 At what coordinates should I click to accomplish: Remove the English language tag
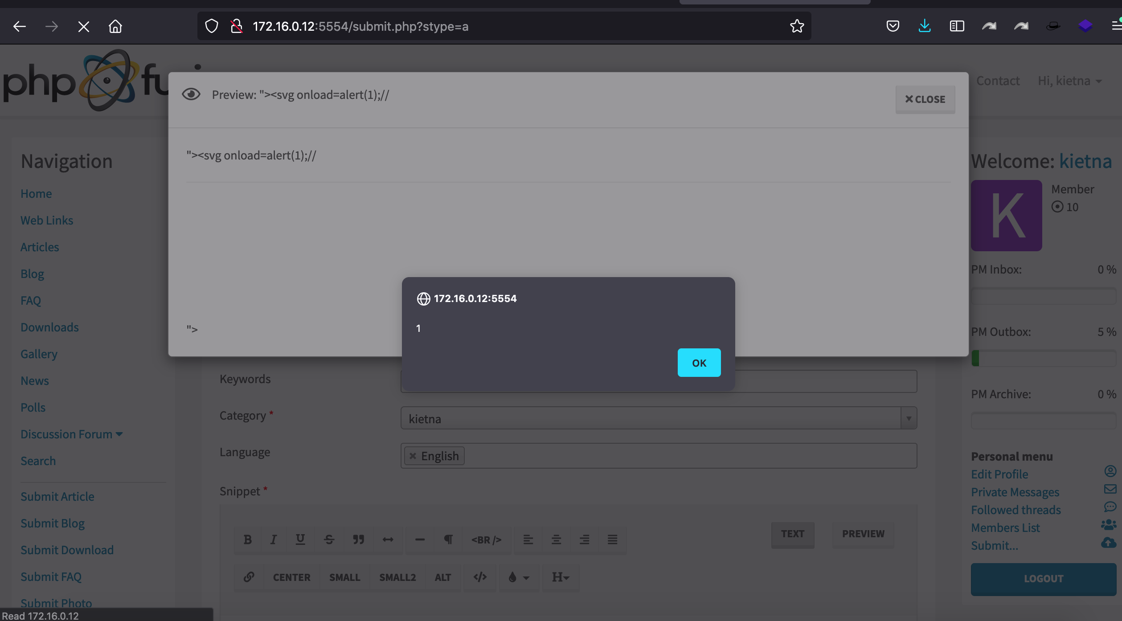click(x=412, y=456)
